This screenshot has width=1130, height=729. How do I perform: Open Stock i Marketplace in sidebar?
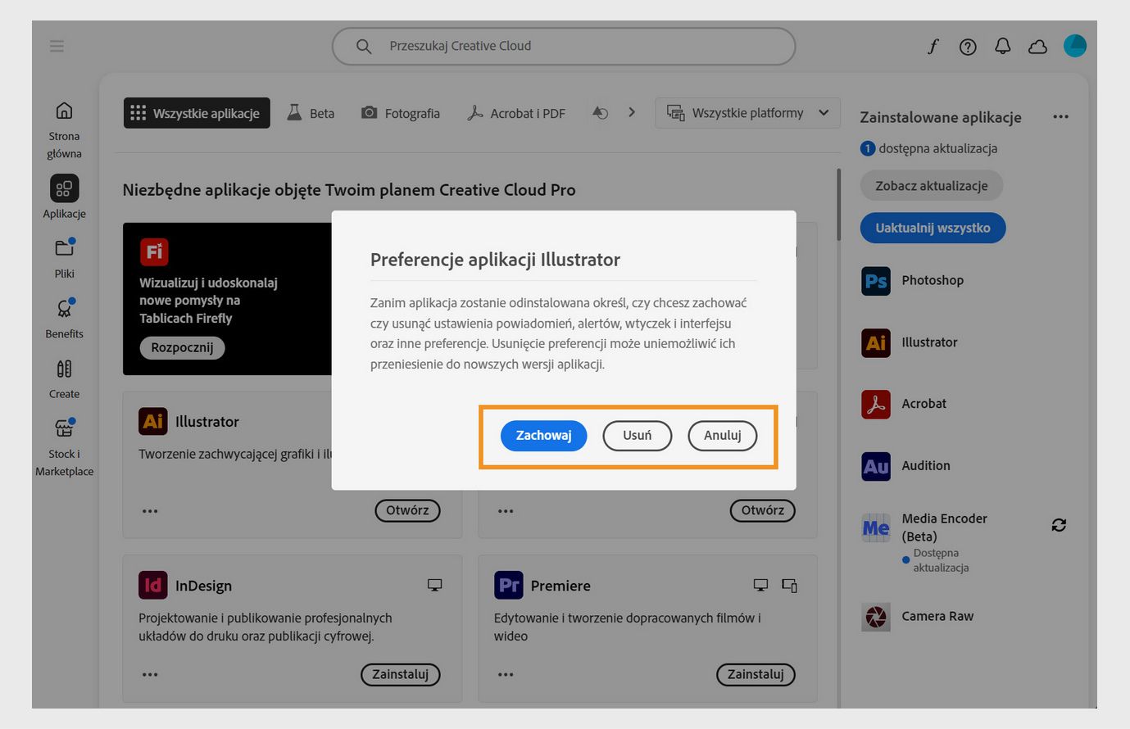(x=64, y=447)
